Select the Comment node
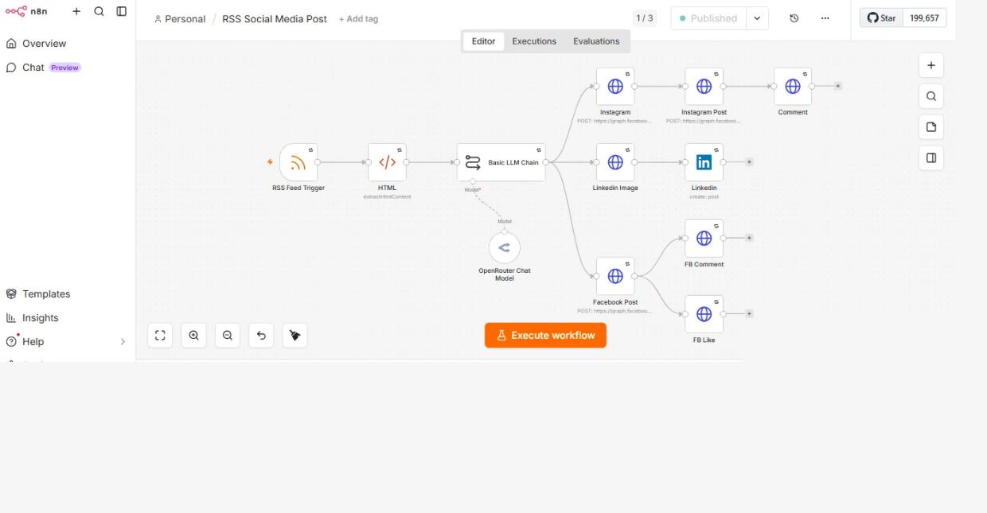The height and width of the screenshot is (513, 987). (793, 86)
